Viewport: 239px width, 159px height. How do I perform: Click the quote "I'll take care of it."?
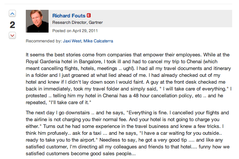[70, 102]
